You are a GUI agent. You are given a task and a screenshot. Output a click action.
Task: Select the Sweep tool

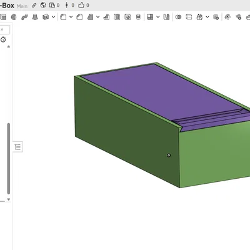[24, 17]
